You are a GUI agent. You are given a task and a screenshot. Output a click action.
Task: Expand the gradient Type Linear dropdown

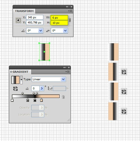point(63,79)
